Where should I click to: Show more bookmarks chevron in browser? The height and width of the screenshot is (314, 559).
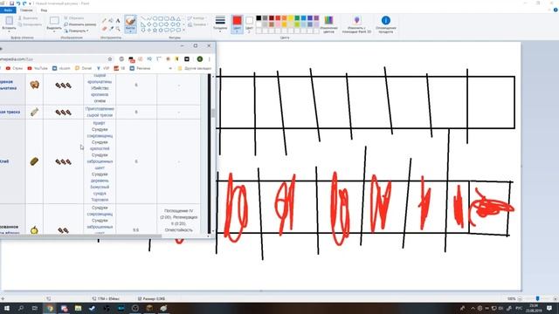170,68
